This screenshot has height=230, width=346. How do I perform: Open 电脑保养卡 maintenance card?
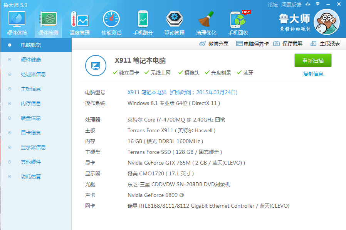[x=252, y=43]
